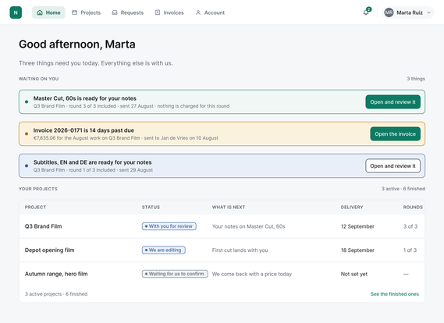The width and height of the screenshot is (444, 323).
Task: Click the Account person icon
Action: [x=198, y=12]
